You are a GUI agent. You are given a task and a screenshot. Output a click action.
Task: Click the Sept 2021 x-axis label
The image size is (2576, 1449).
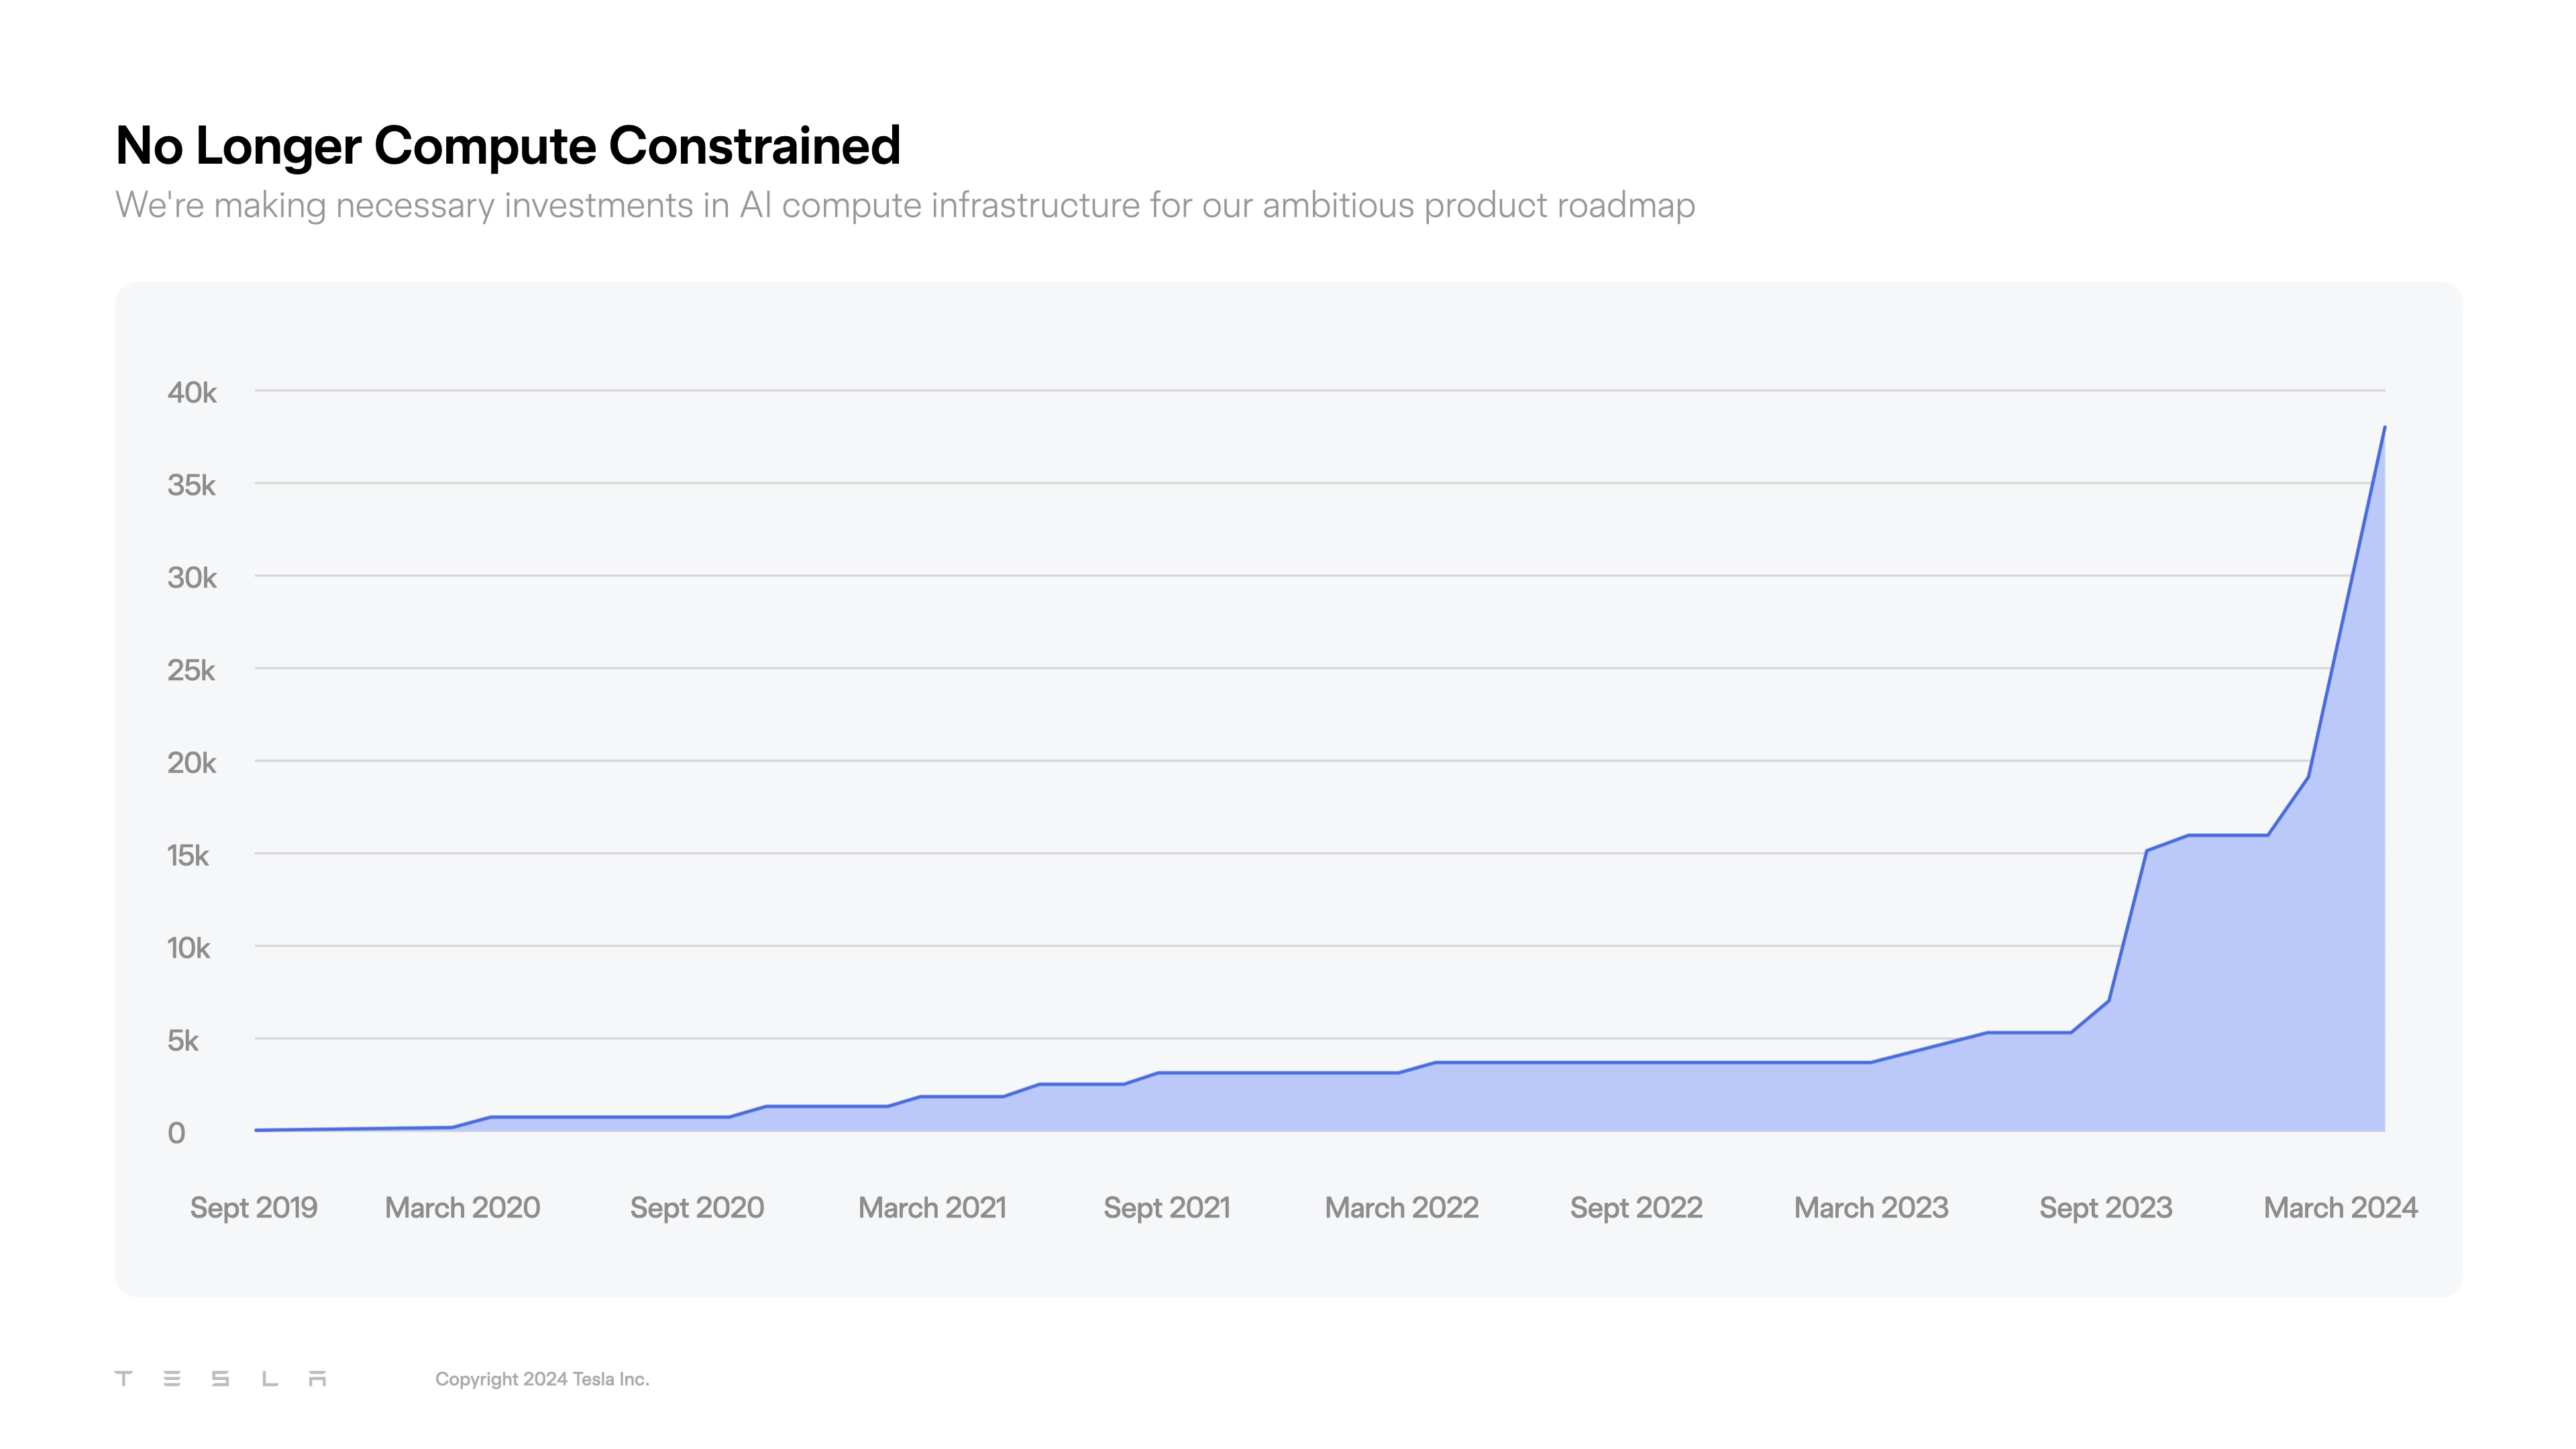point(1167,1208)
